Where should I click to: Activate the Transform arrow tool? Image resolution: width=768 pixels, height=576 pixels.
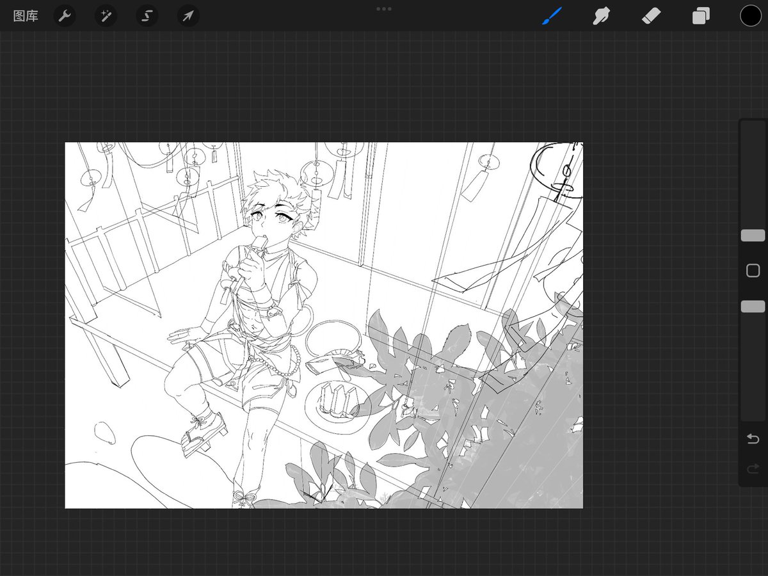coord(188,16)
